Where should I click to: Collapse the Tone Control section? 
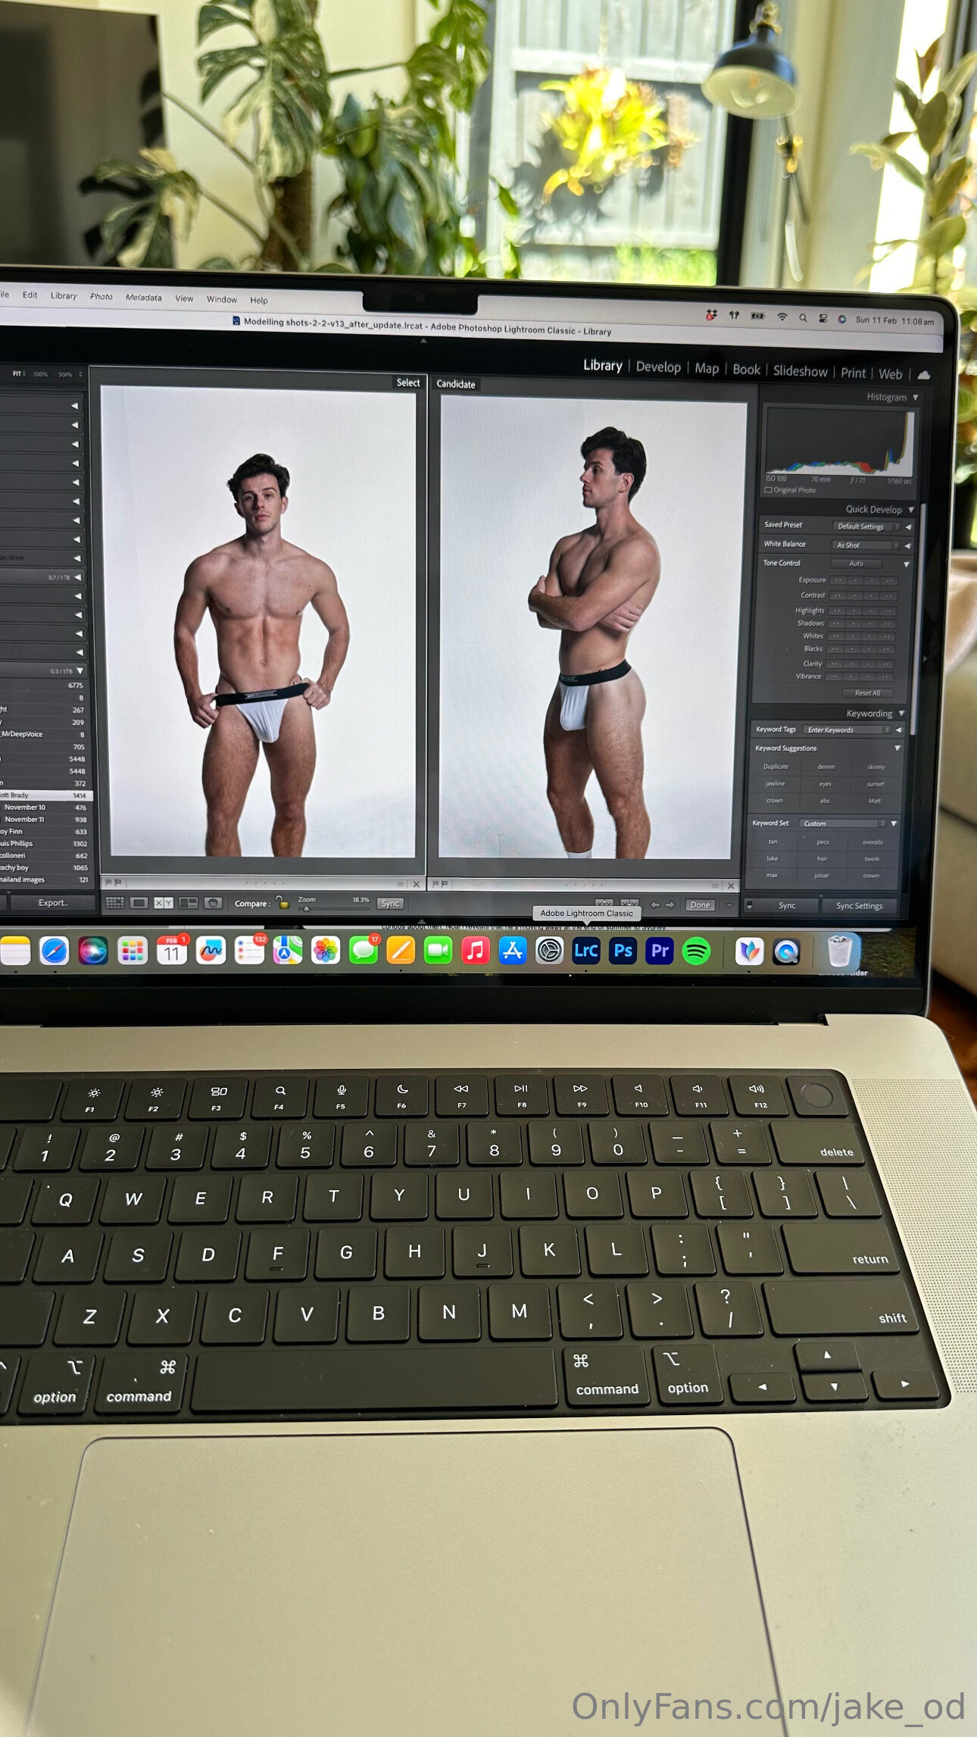pos(907,564)
